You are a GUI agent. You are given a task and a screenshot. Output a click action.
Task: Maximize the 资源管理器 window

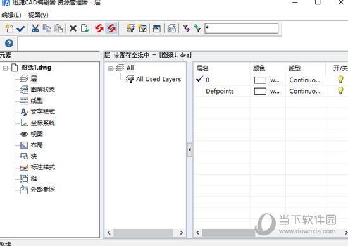click(318, 3)
